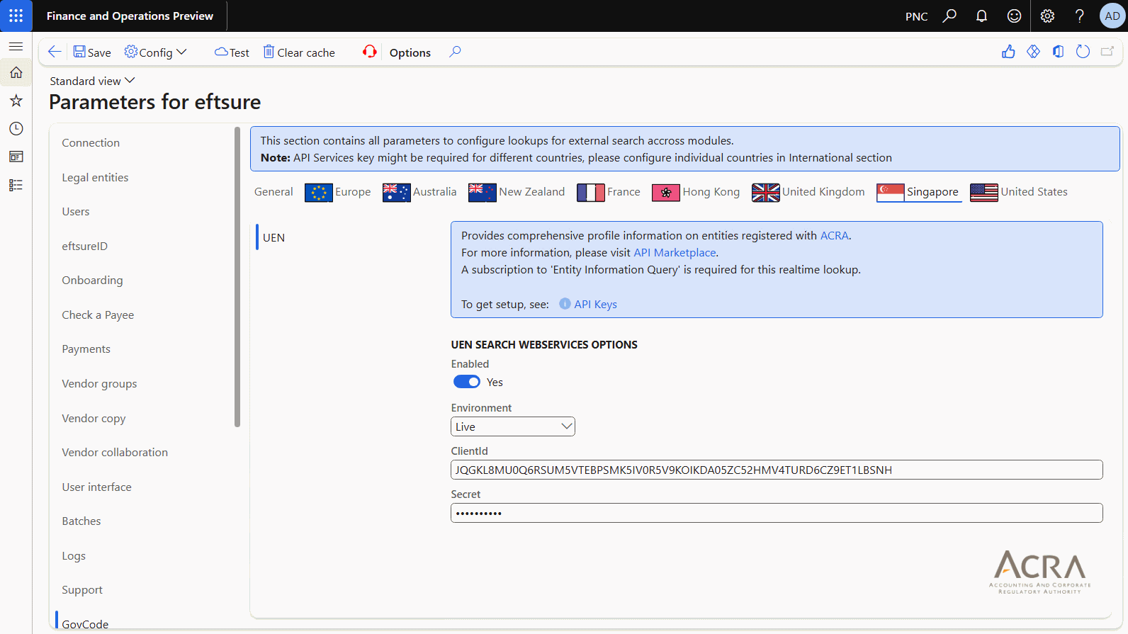This screenshot has width=1128, height=634.
Task: Open the API Keys link
Action: (595, 305)
